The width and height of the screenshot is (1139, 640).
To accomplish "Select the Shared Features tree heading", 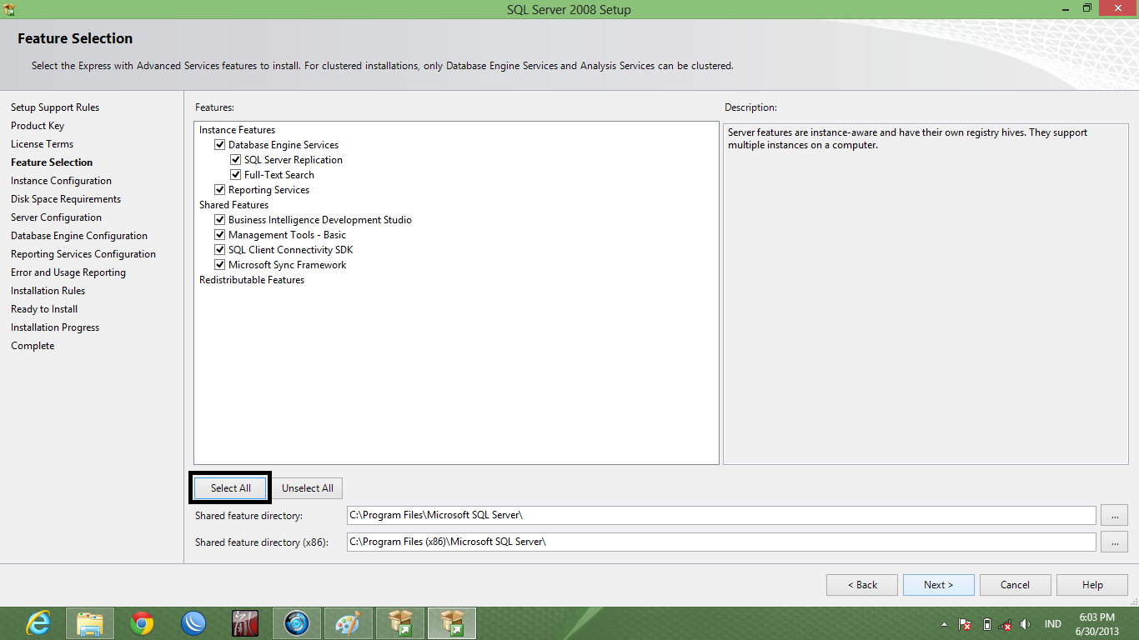I will pyautogui.click(x=233, y=205).
